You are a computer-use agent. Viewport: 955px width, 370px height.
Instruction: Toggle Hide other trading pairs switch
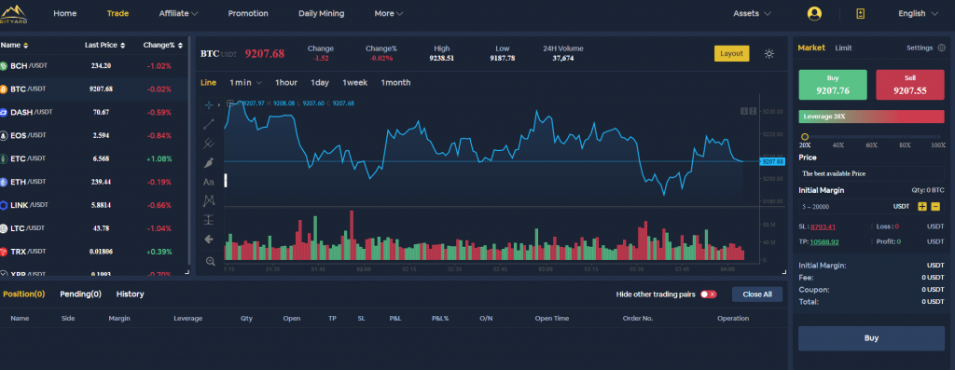coord(709,294)
